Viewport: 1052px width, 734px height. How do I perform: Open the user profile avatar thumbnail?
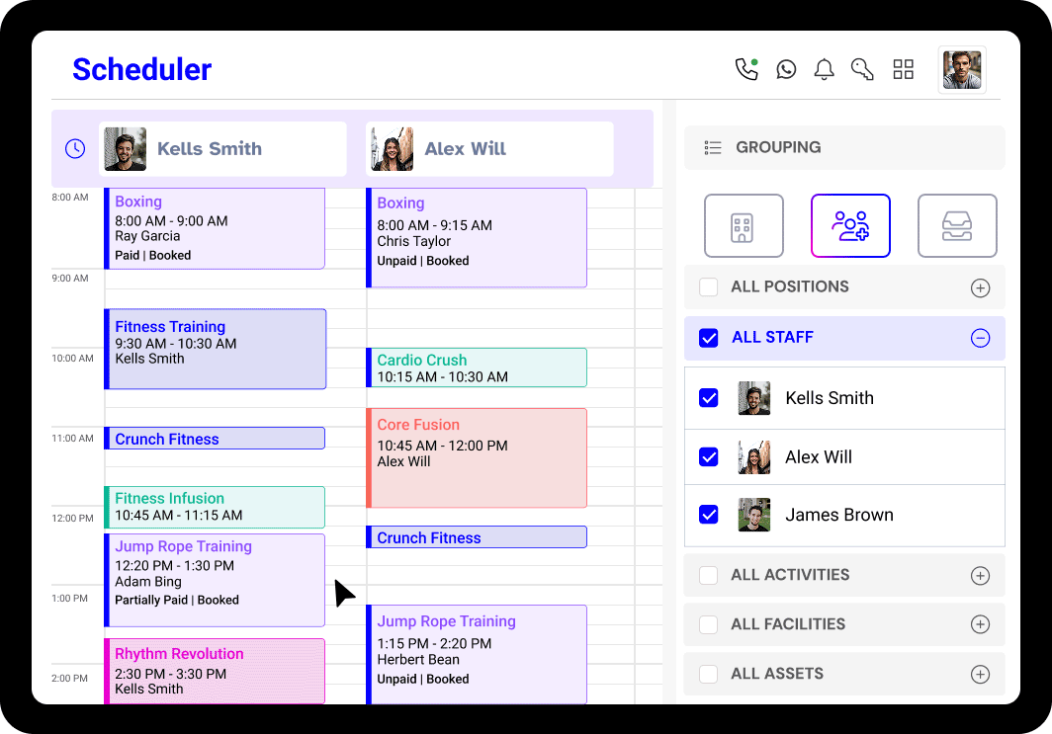pyautogui.click(x=961, y=70)
